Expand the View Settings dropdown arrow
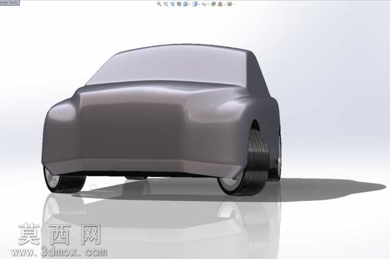Image resolution: width=390 pixels, height=259 pixels. click(234, 4)
